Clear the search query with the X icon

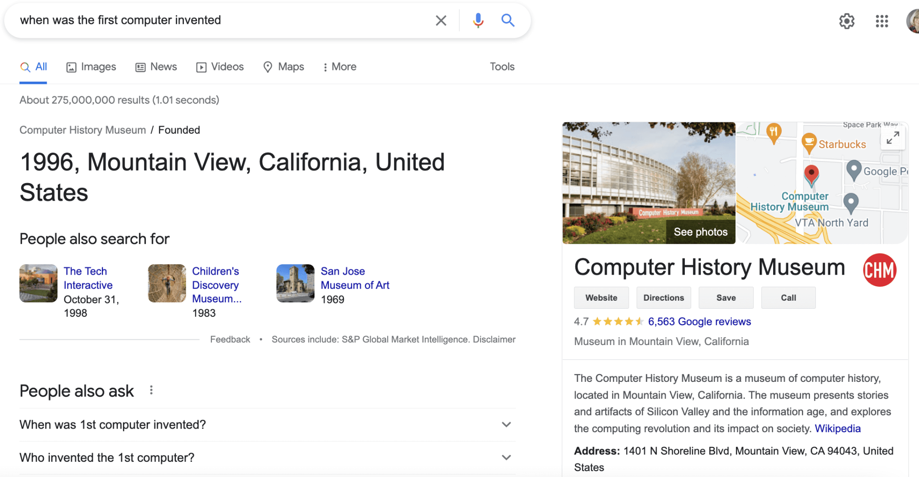441,20
